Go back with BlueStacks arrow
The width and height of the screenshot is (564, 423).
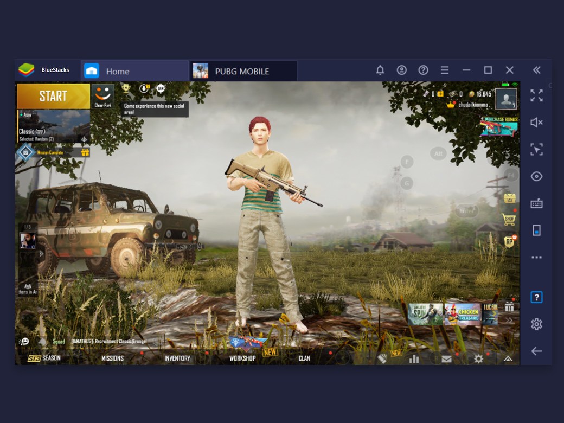click(x=536, y=351)
